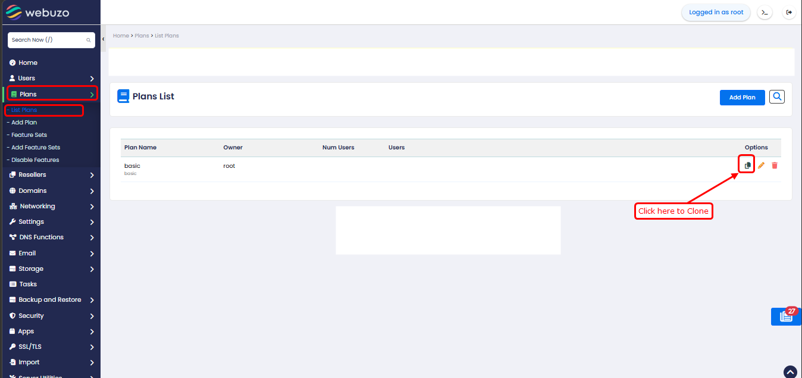This screenshot has width=802, height=378.
Task: Delete basic plan using the trash icon
Action: [x=774, y=165]
